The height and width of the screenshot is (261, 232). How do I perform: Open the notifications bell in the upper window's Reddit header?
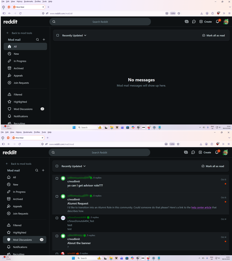217,22
